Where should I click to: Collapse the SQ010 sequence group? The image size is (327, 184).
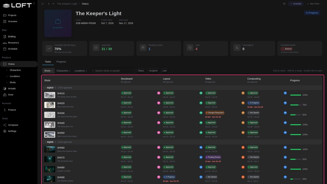[x=45, y=88]
